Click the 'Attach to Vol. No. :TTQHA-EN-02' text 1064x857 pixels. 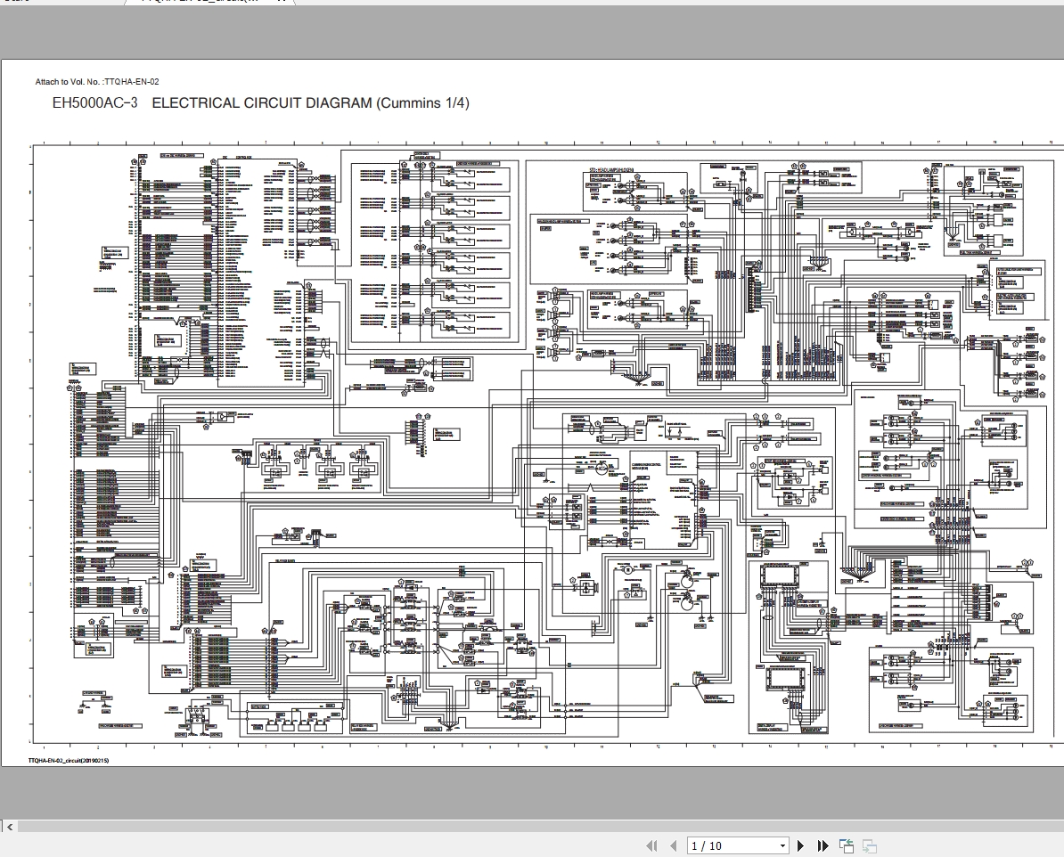[x=97, y=82]
